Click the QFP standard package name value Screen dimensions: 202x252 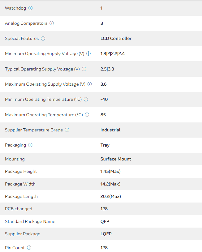click(x=105, y=221)
